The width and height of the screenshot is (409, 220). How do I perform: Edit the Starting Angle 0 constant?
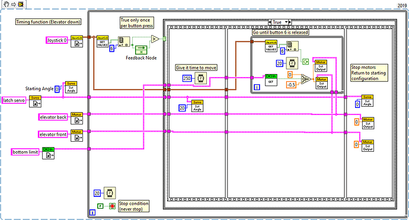57,90
